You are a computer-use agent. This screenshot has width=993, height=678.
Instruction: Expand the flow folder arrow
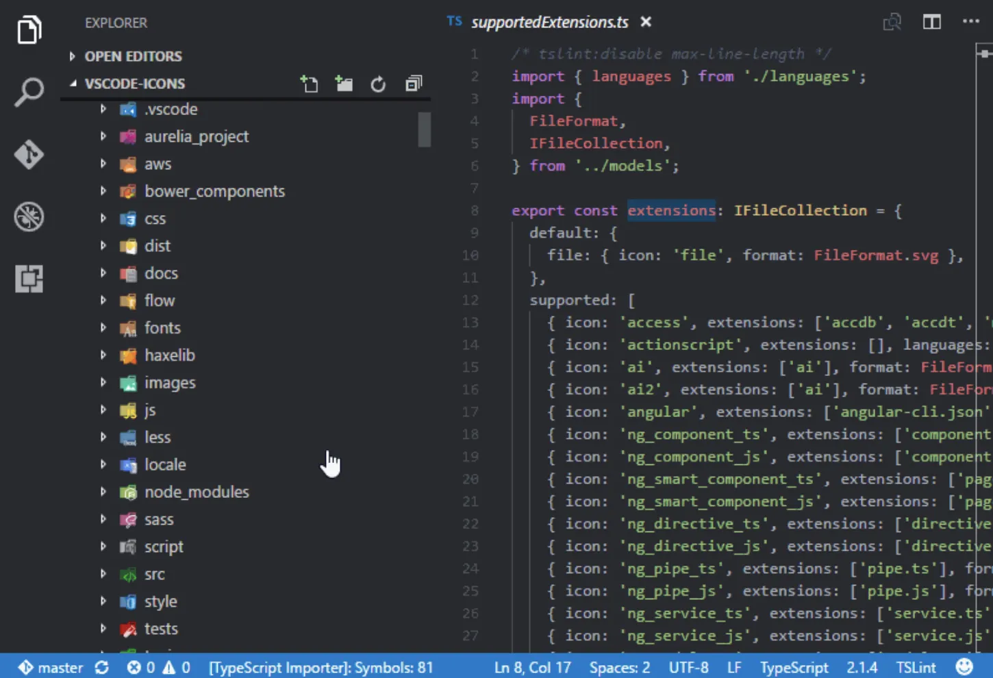[x=103, y=300]
